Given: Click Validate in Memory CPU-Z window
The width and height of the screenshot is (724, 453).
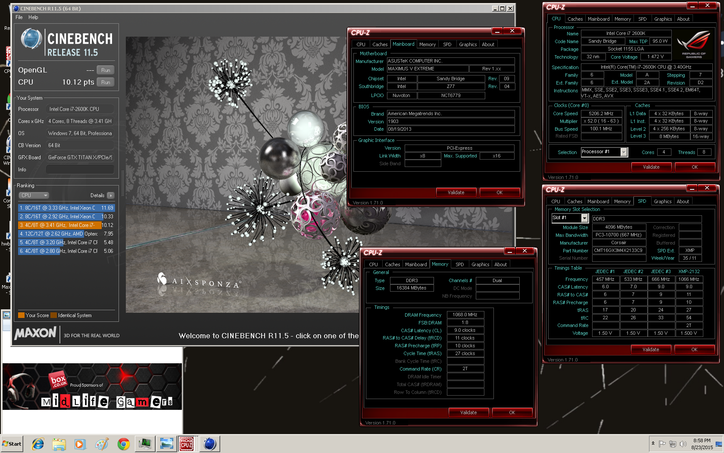Looking at the screenshot, I should point(468,412).
